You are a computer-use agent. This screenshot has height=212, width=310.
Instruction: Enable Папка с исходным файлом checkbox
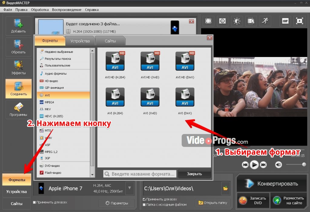pyautogui.click(x=144, y=205)
